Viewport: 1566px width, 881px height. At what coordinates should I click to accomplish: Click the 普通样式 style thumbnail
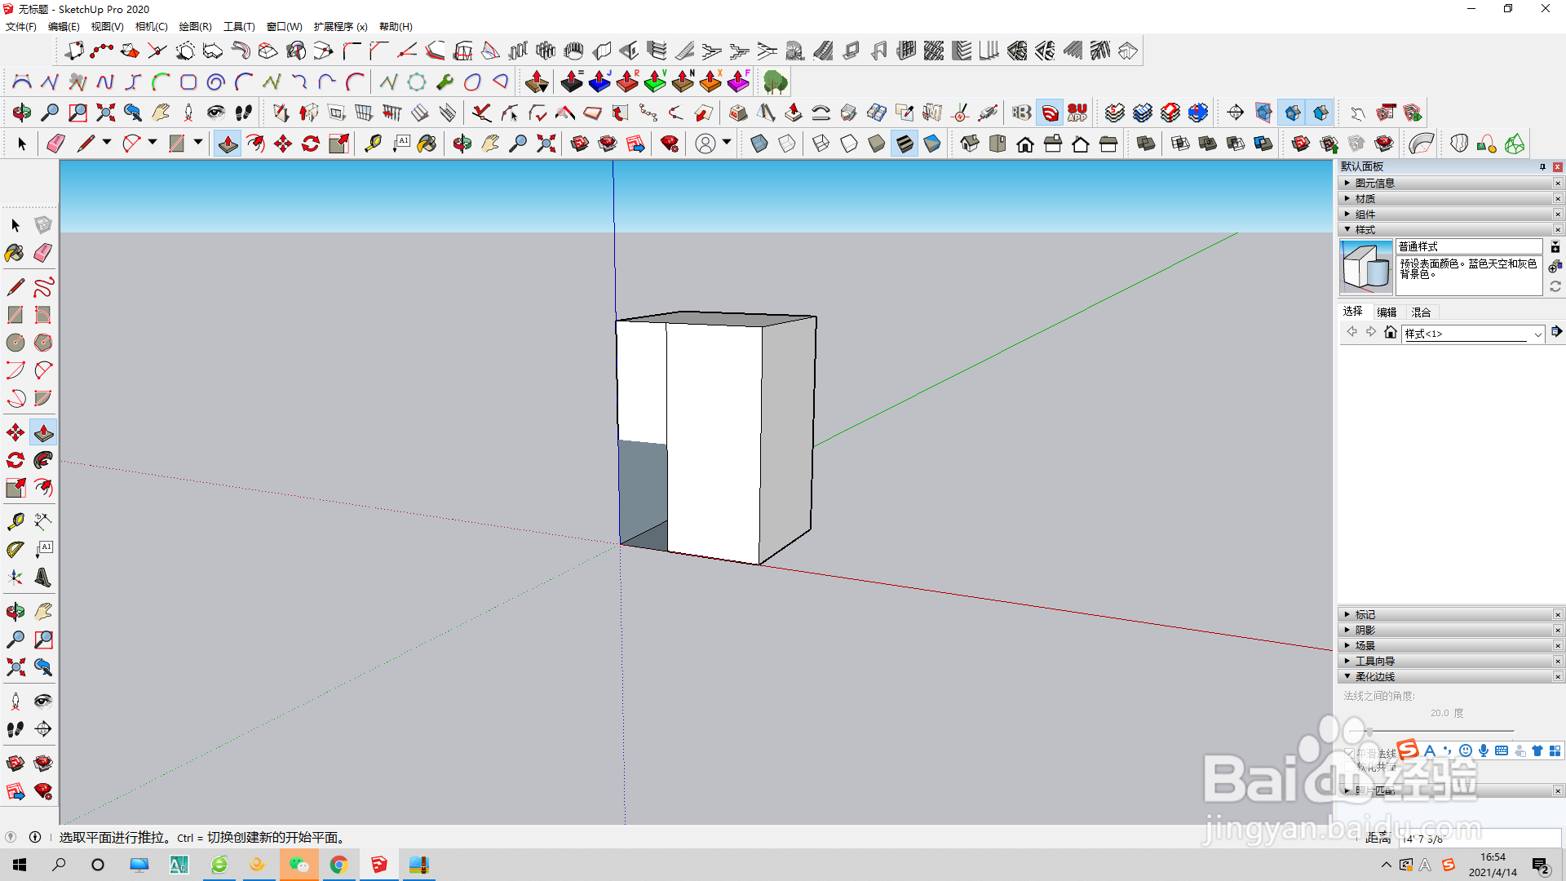tap(1366, 267)
